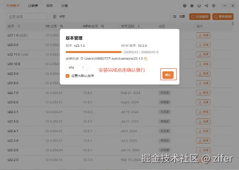Image resolution: width=239 pixels, height=170 pixels.
Task: Switch to 分组 tab
Action: click(x=64, y=6)
